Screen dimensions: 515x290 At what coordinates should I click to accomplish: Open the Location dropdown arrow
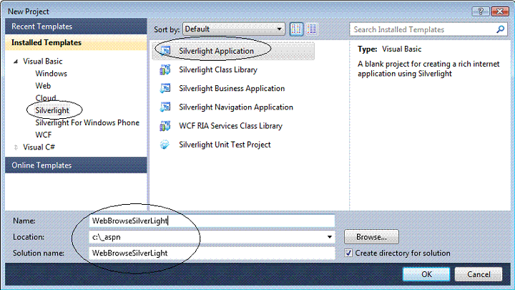coord(330,237)
